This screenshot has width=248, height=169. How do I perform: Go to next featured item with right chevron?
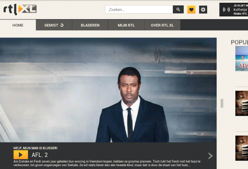tap(210, 156)
